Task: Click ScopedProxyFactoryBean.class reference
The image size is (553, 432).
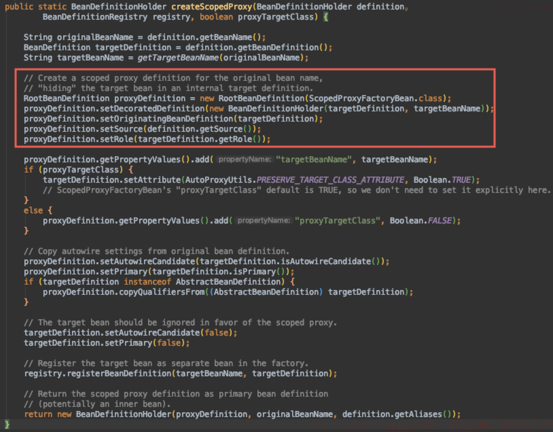Action: tap(375, 98)
